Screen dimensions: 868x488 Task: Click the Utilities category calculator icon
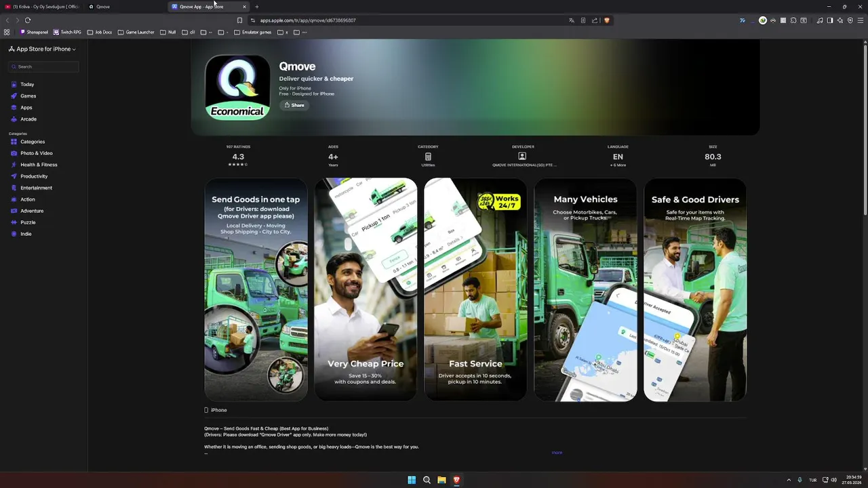tap(428, 157)
